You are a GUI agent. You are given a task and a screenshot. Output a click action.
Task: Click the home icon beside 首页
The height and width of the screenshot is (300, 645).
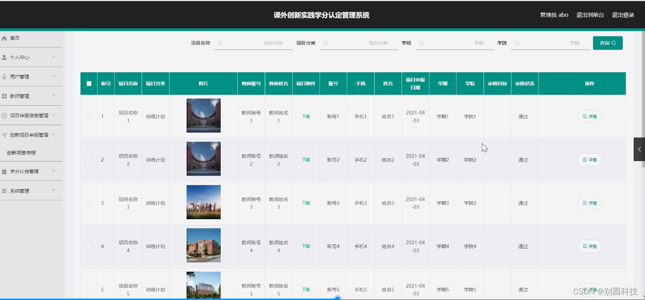(5, 38)
